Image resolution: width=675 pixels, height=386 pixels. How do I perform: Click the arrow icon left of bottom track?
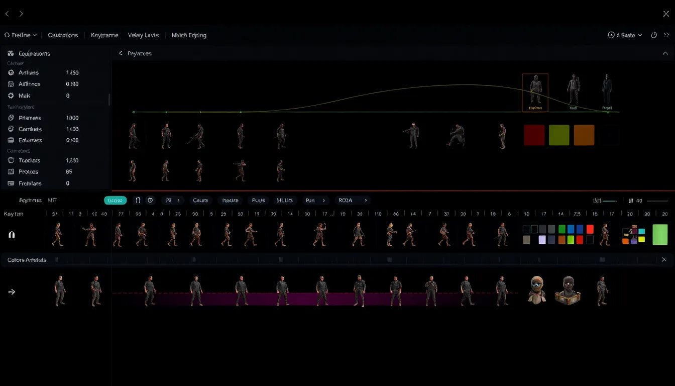(x=12, y=292)
